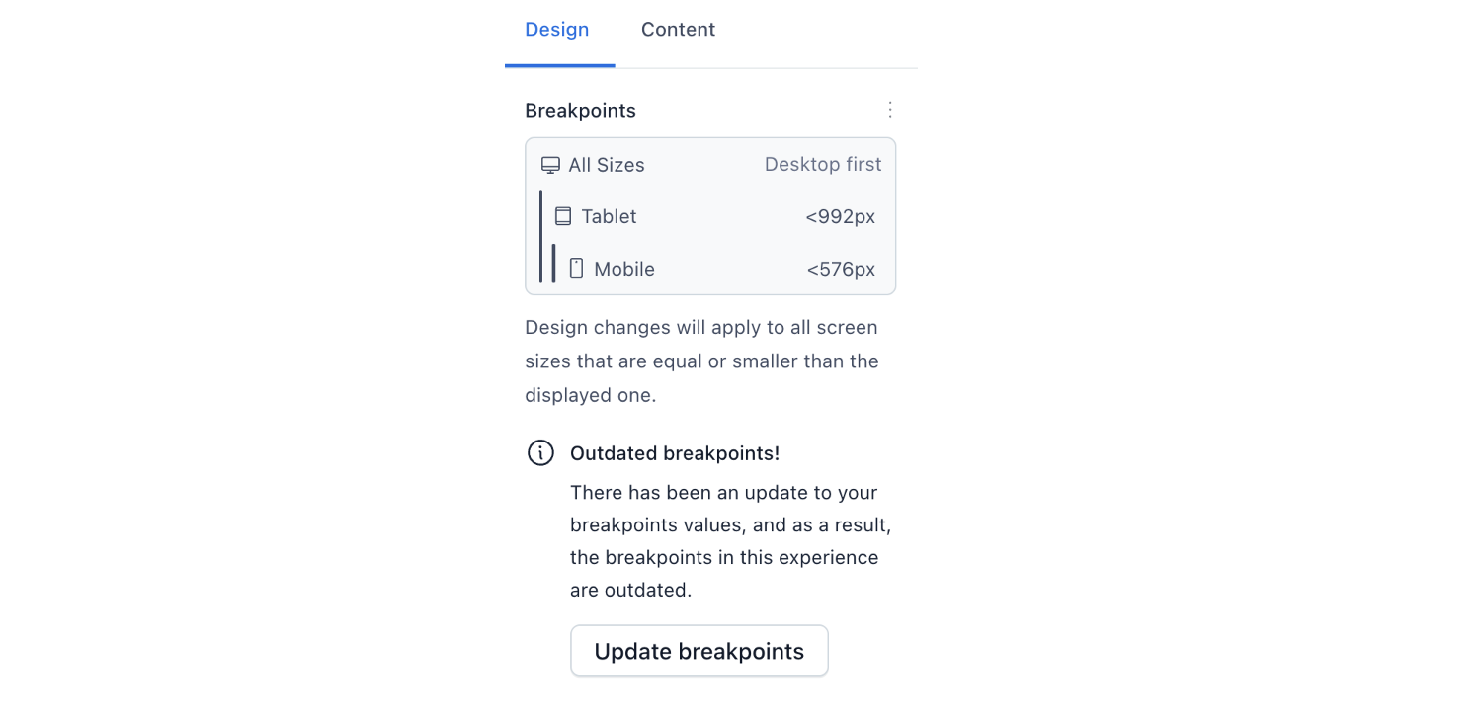Image resolution: width=1480 pixels, height=723 pixels.
Task: Click the tablet device icon
Action: [x=564, y=215]
